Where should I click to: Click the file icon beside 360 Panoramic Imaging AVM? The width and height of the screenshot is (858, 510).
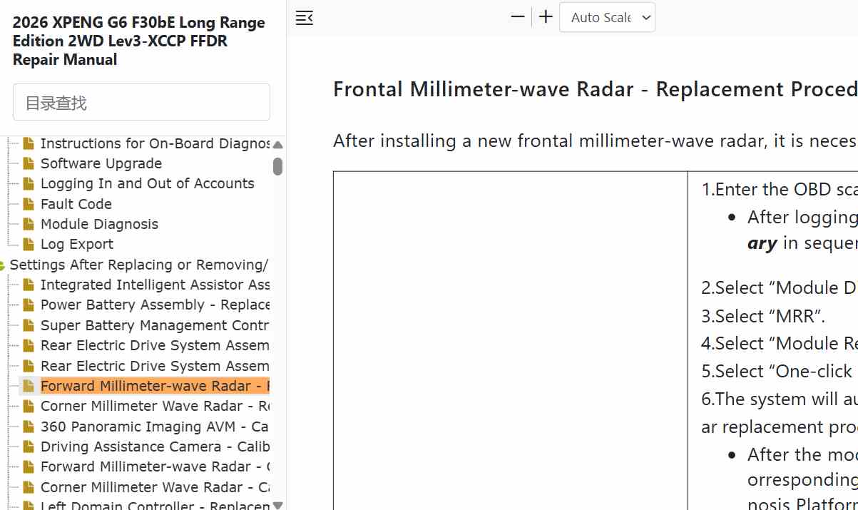point(29,427)
